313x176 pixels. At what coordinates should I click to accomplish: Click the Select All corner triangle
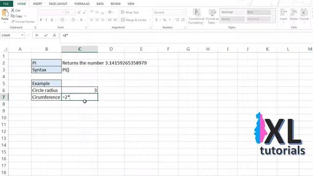click(x=5, y=49)
